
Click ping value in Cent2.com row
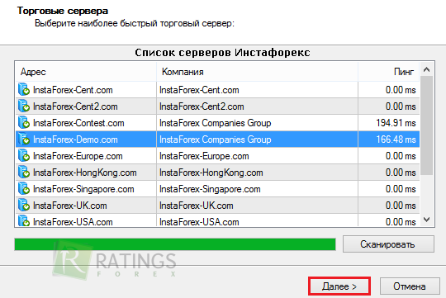[x=401, y=106]
